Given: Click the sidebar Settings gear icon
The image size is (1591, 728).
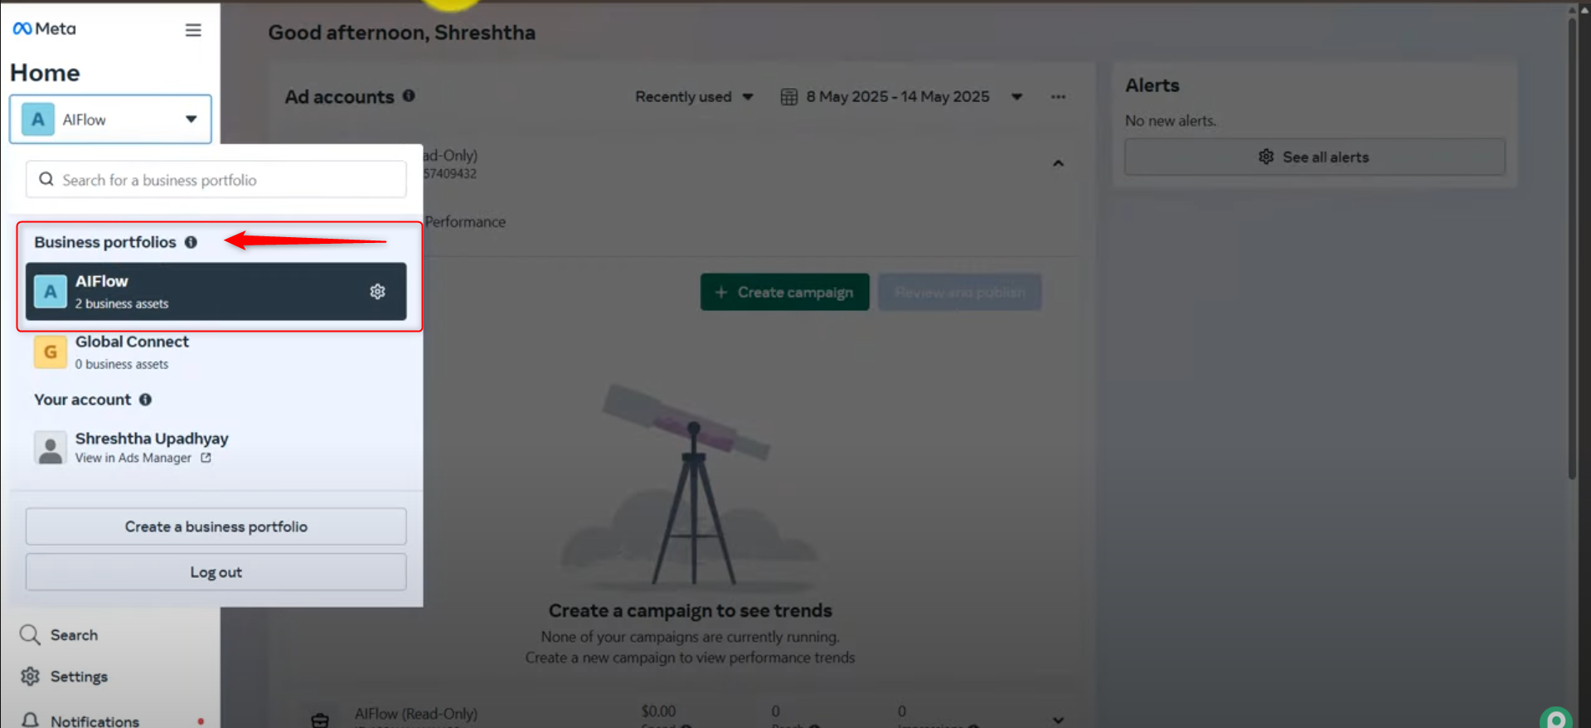Looking at the screenshot, I should coord(31,677).
